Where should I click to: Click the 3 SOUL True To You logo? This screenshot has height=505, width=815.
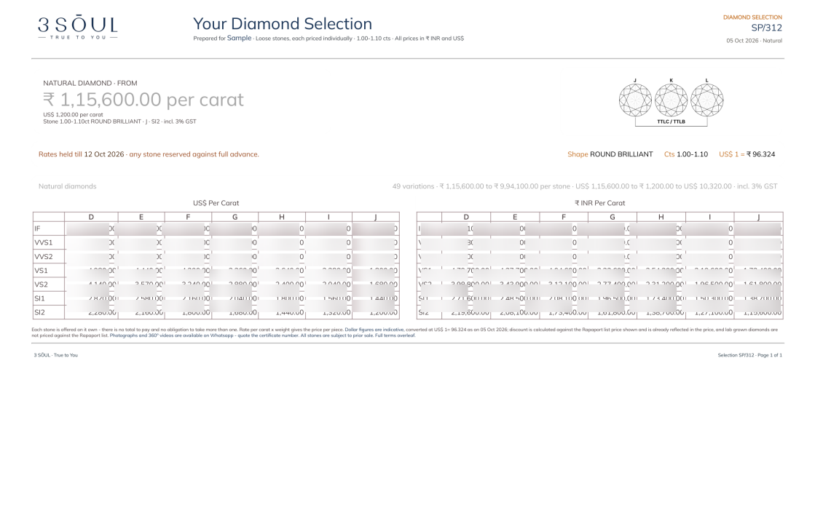[x=77, y=28]
